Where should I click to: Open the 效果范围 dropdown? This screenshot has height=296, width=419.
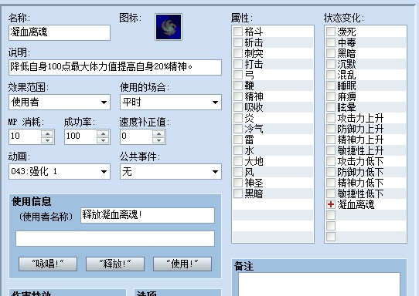pos(60,102)
